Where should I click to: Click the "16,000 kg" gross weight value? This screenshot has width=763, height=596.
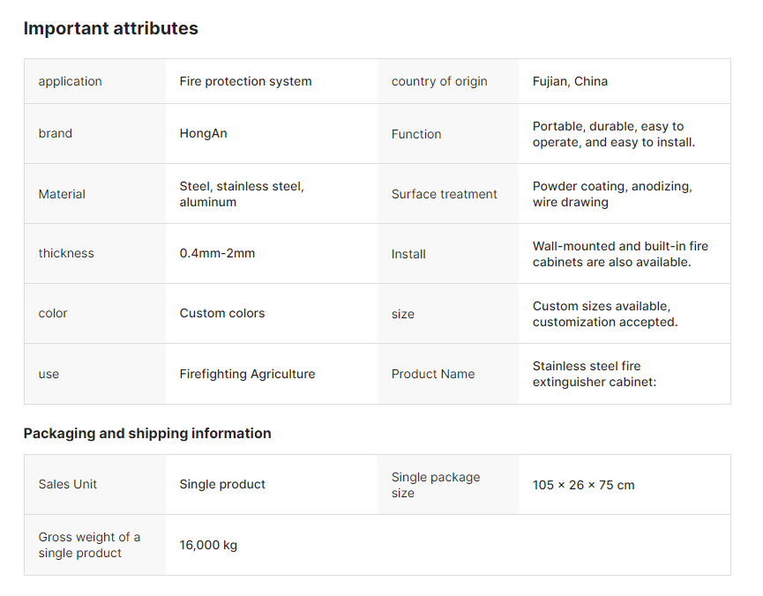pos(208,545)
